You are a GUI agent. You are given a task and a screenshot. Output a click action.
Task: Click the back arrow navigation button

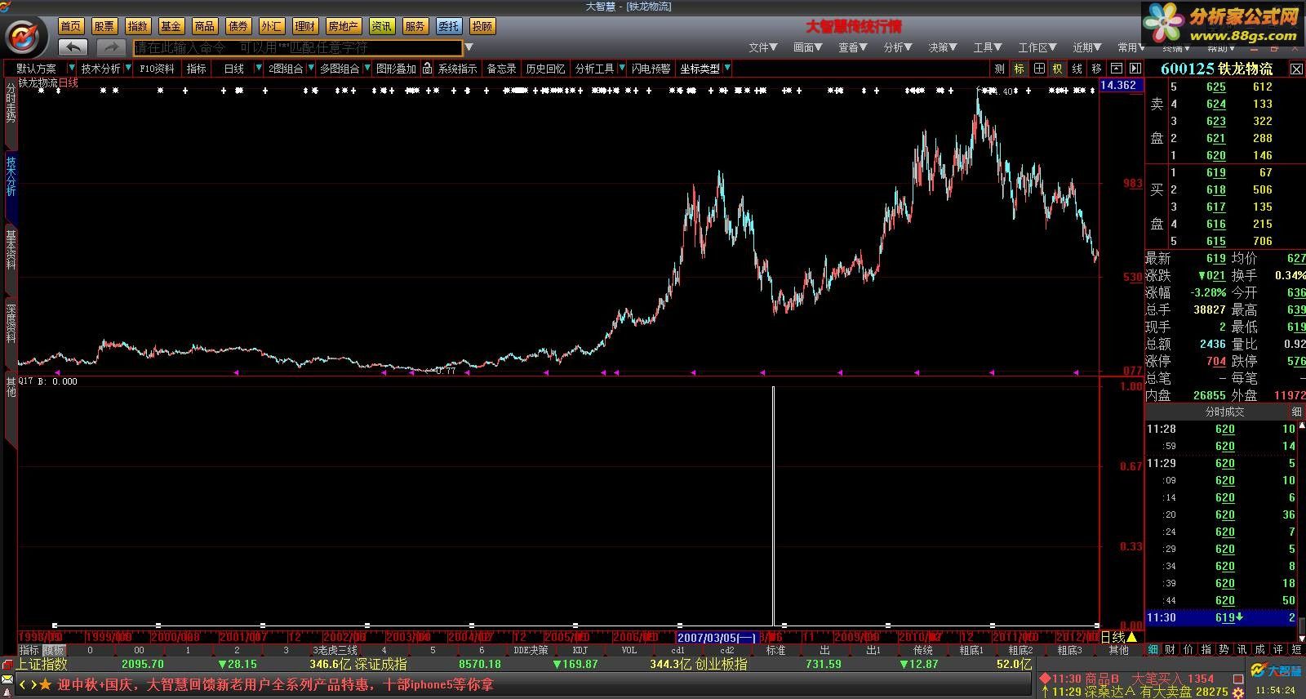click(x=74, y=47)
